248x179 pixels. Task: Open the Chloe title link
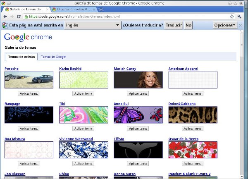pos(64,174)
